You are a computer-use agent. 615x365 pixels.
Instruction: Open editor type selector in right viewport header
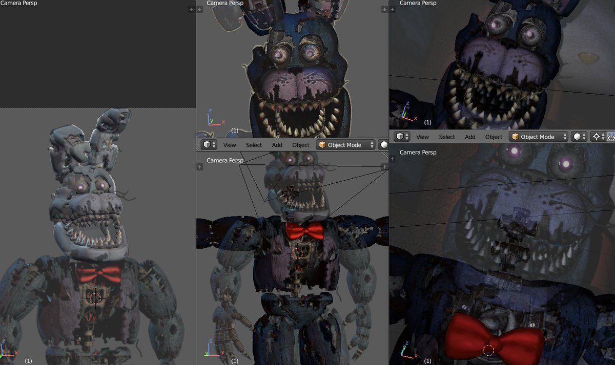coord(402,137)
